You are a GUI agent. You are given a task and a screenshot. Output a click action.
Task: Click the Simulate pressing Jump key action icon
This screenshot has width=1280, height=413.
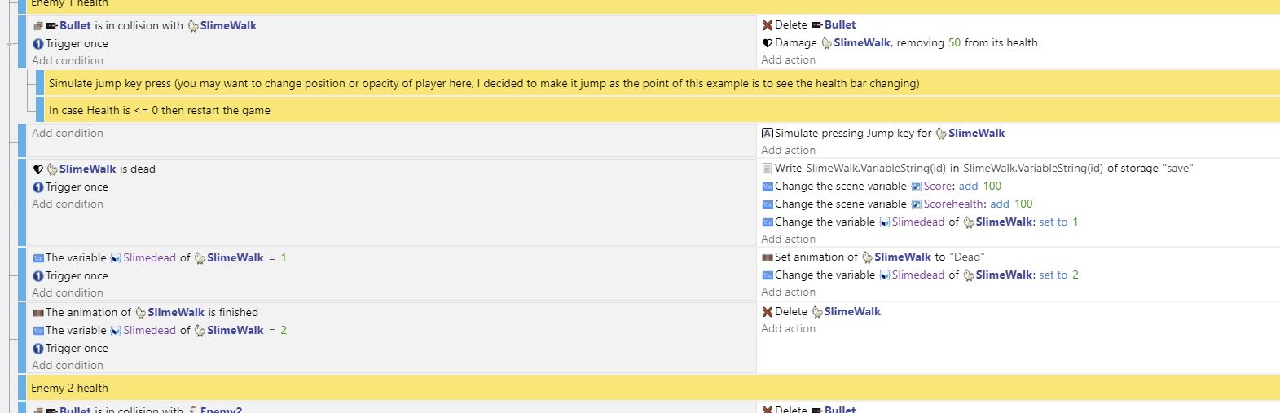click(767, 134)
